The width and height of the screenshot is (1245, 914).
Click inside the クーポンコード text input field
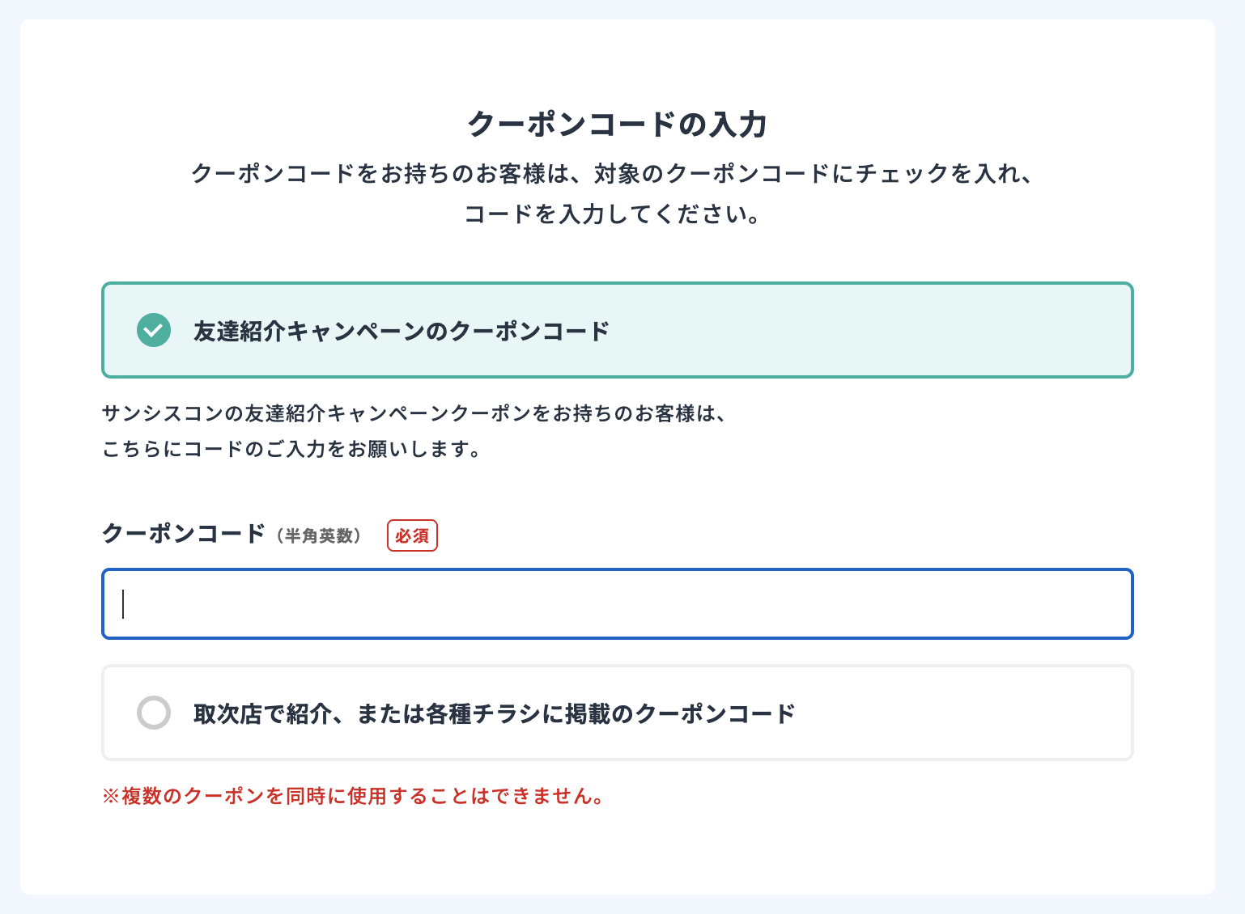pyautogui.click(x=617, y=604)
